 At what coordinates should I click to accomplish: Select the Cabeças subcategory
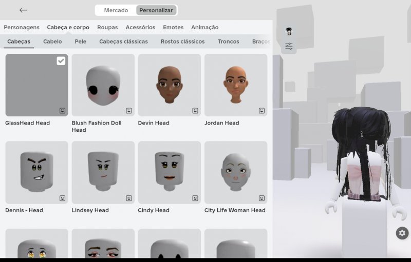pos(18,42)
